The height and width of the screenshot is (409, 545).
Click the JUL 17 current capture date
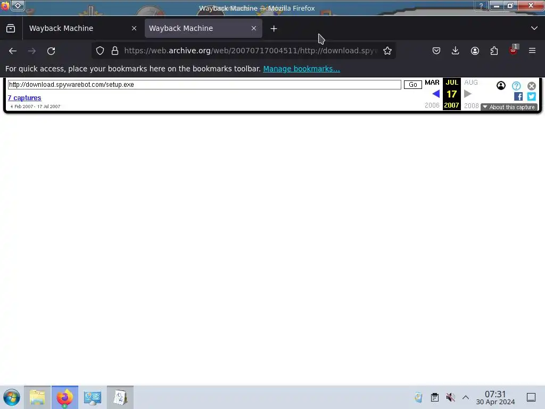451,94
